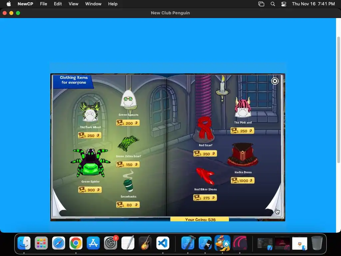Choose the Hades Dress item image
The height and width of the screenshot is (256, 341).
coord(243,155)
